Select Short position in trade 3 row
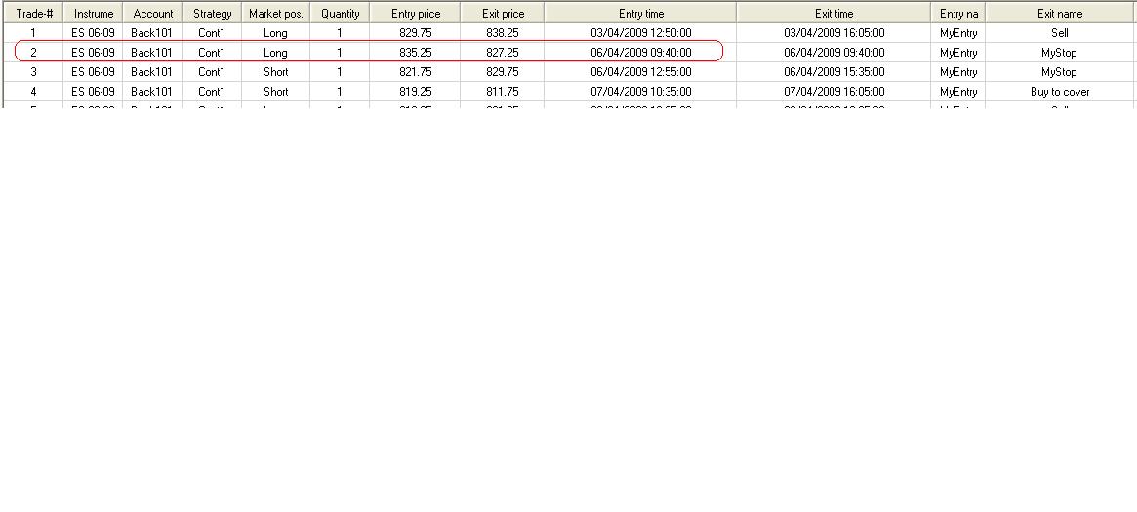Screen dimensions: 1137x512 [275, 72]
